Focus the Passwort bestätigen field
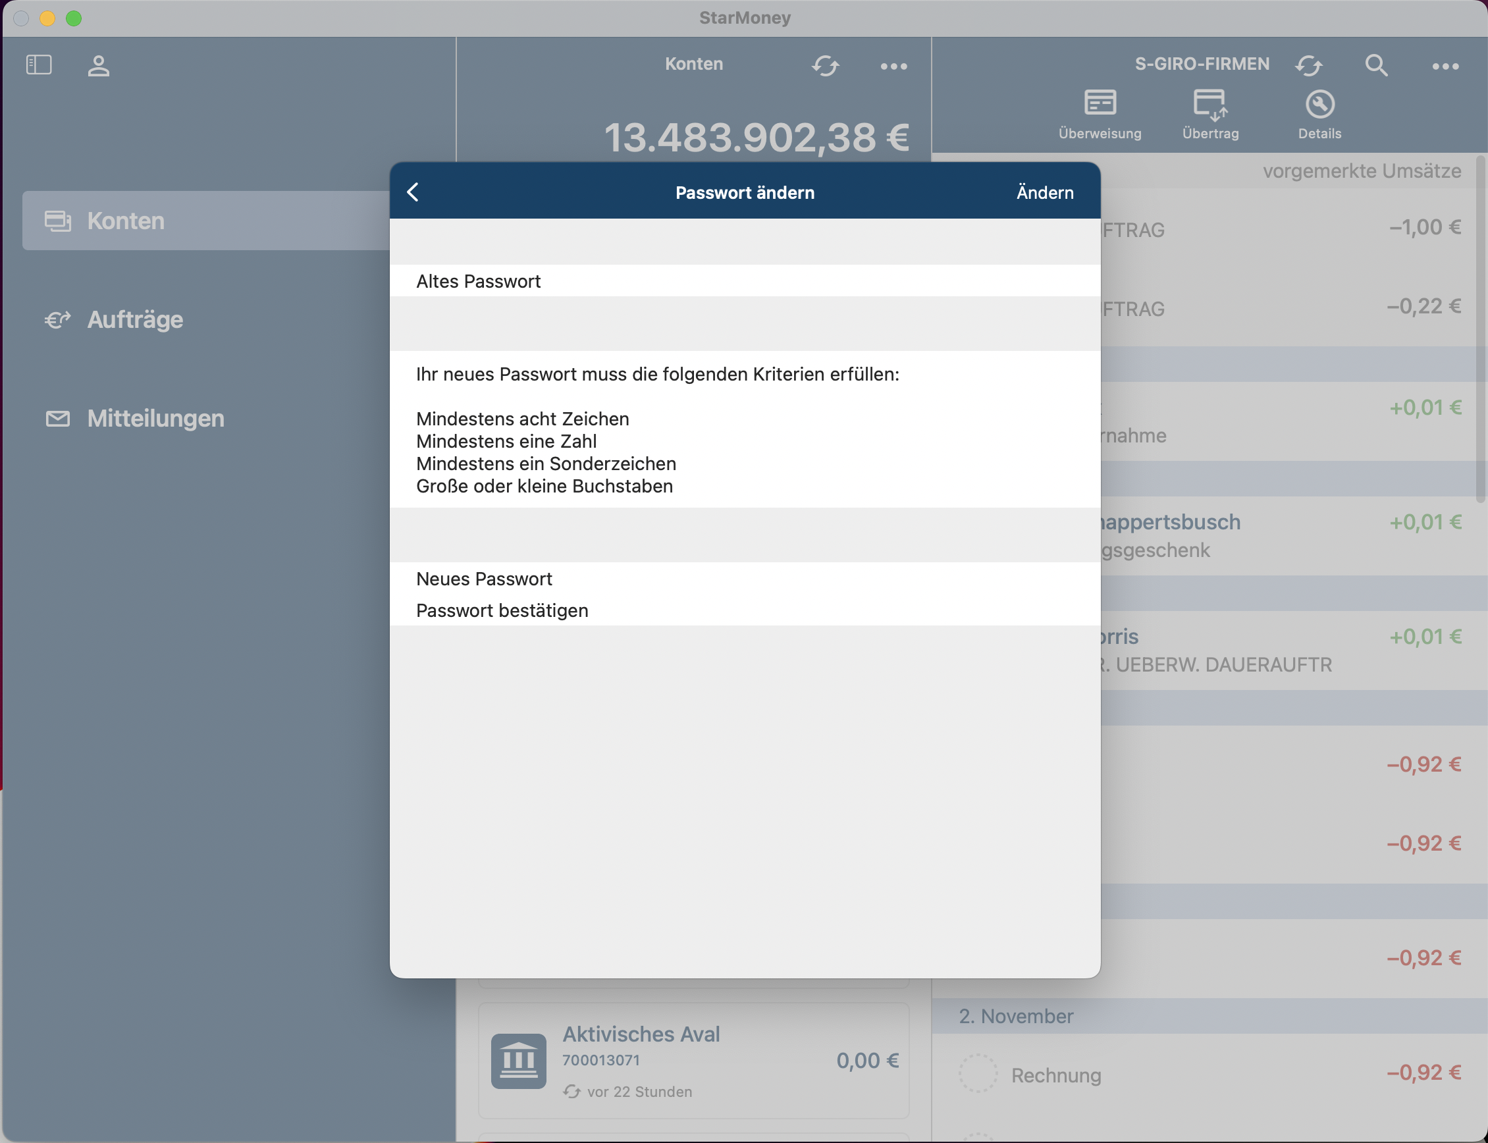1488x1143 pixels. [745, 610]
